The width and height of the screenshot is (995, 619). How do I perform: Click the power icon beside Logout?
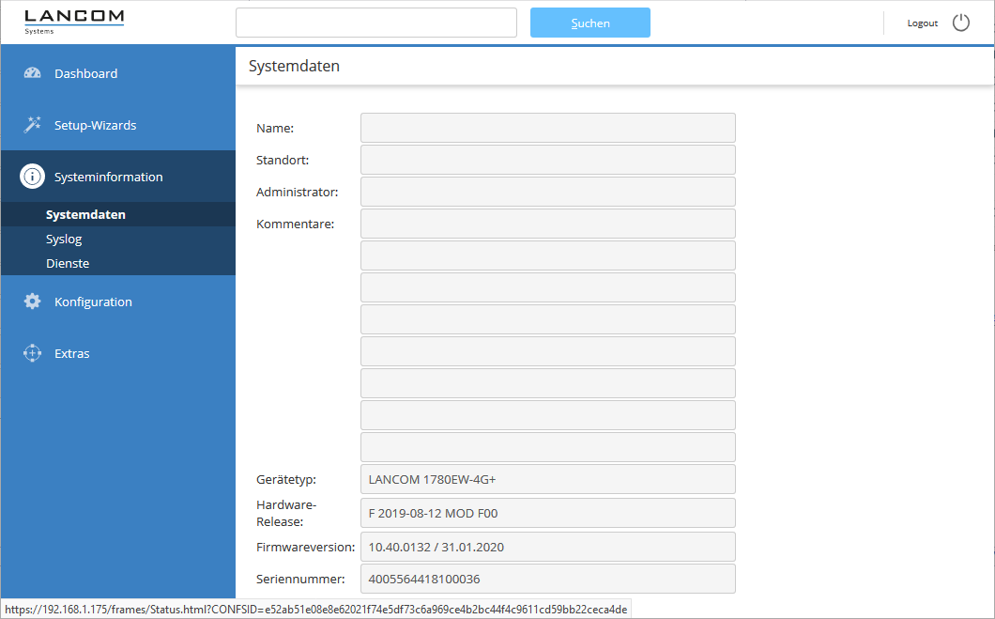coord(960,23)
